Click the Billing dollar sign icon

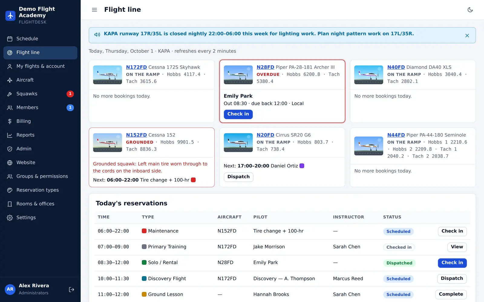point(10,121)
